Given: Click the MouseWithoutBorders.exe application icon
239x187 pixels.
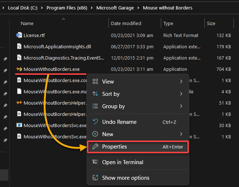Looking at the screenshot, I should [19, 69].
